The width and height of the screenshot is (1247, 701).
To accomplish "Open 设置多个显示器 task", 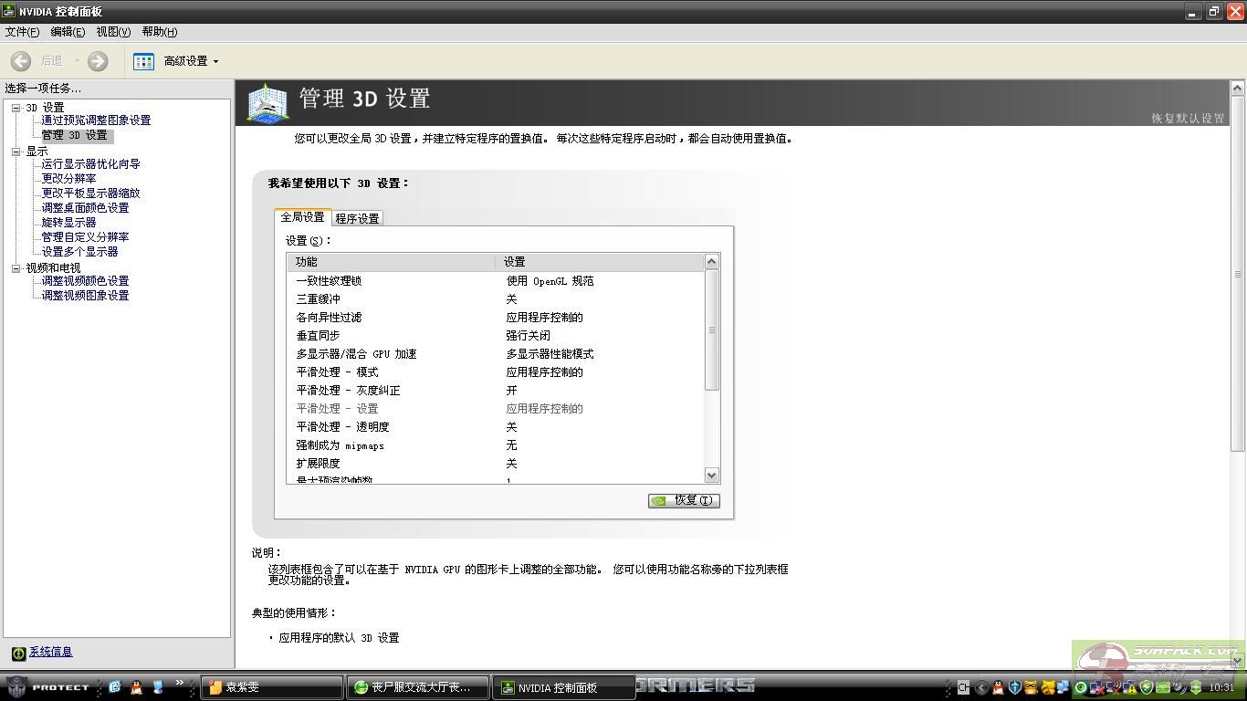I will tap(79, 252).
